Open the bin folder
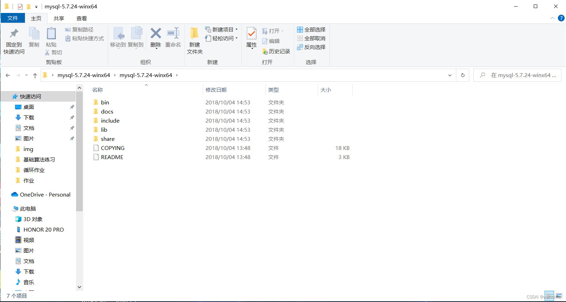 tap(105, 102)
